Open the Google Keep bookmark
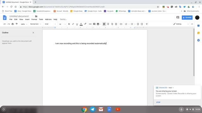202x113 pixels. (x=76, y=11)
